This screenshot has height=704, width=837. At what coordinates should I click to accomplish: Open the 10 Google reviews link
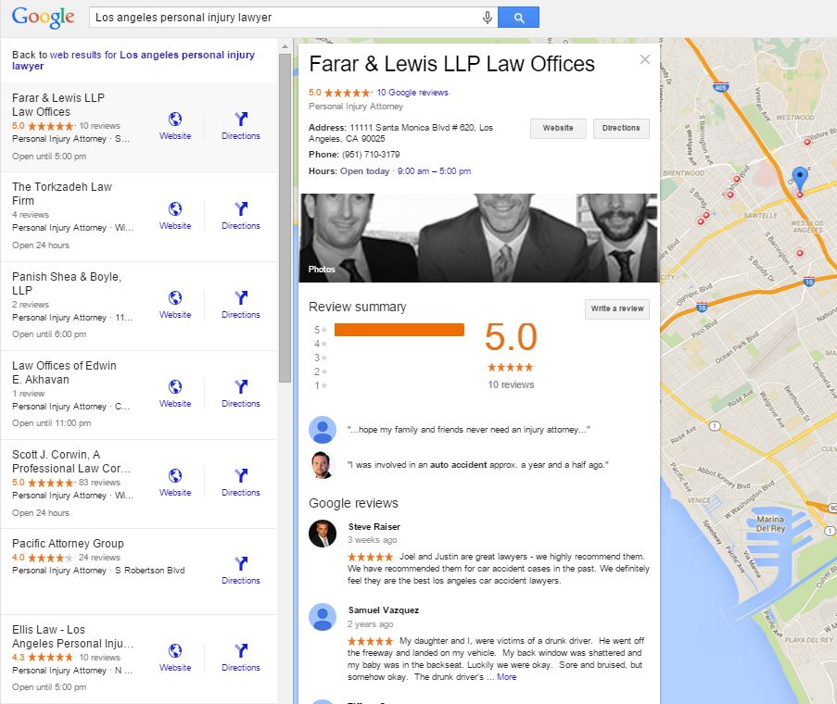412,93
